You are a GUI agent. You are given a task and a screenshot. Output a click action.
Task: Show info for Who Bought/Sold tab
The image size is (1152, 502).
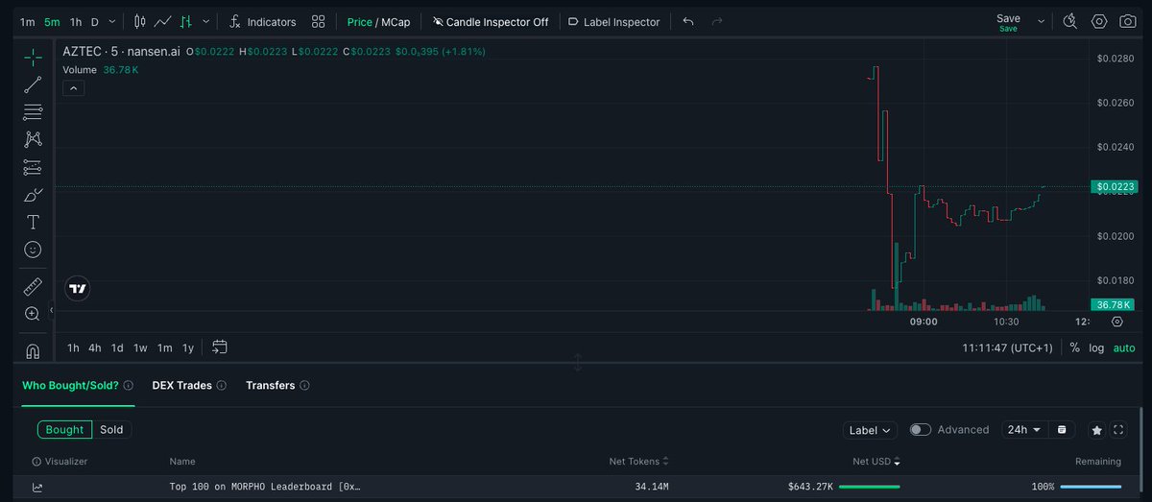128,385
